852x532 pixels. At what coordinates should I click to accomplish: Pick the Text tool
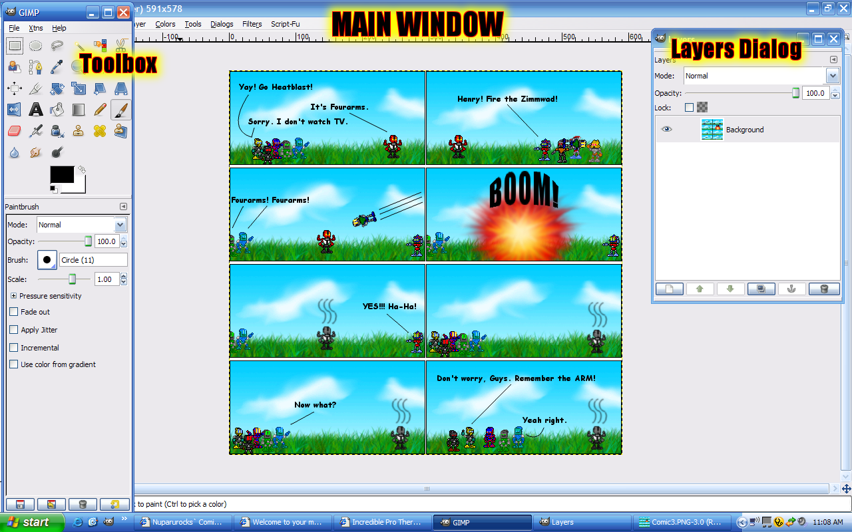(36, 110)
